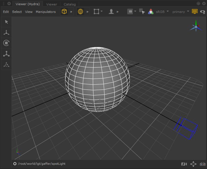Toggle the look-through camera icon at bottom

coord(184,164)
